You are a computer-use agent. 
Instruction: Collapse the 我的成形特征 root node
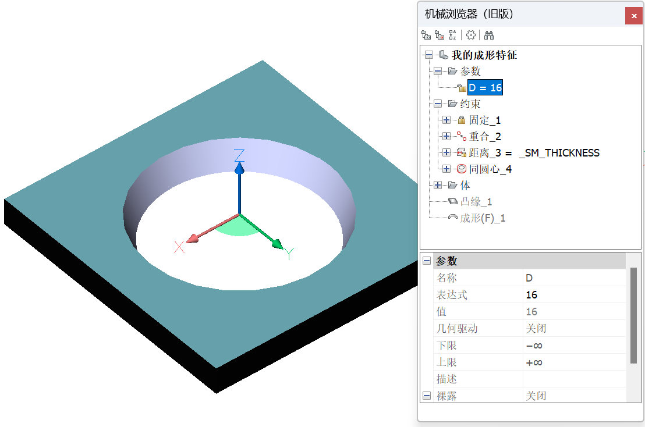coord(429,55)
